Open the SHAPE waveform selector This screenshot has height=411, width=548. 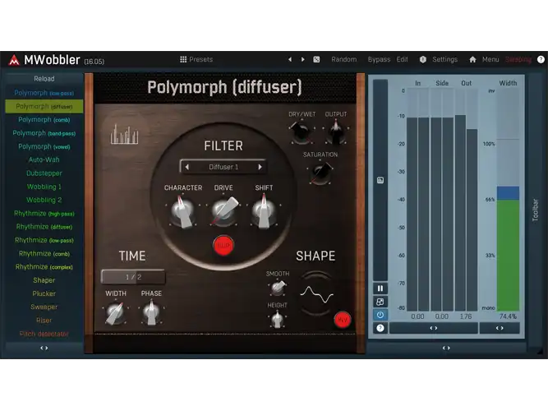(x=316, y=293)
